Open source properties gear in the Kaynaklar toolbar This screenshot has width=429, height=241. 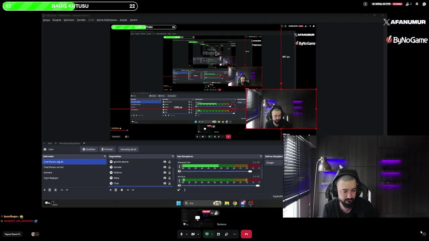coord(122,190)
